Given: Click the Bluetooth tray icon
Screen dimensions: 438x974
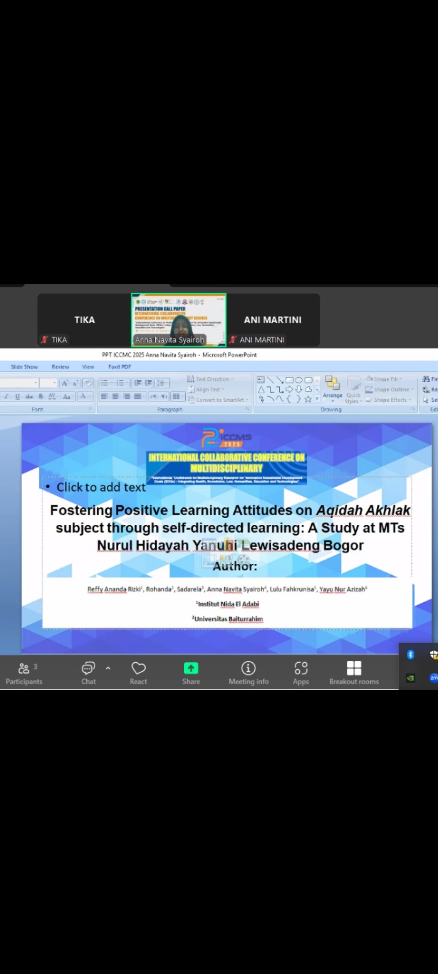Looking at the screenshot, I should (x=410, y=654).
